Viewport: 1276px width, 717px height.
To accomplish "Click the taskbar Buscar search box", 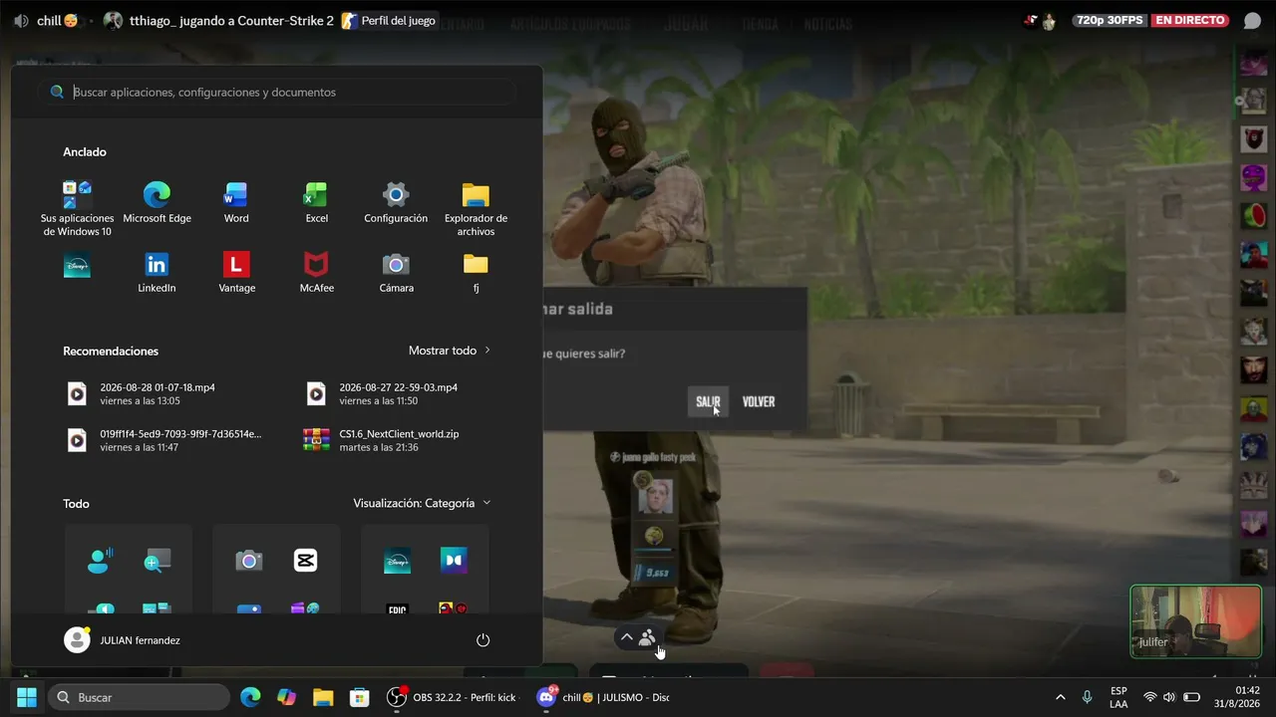I will tap(139, 697).
